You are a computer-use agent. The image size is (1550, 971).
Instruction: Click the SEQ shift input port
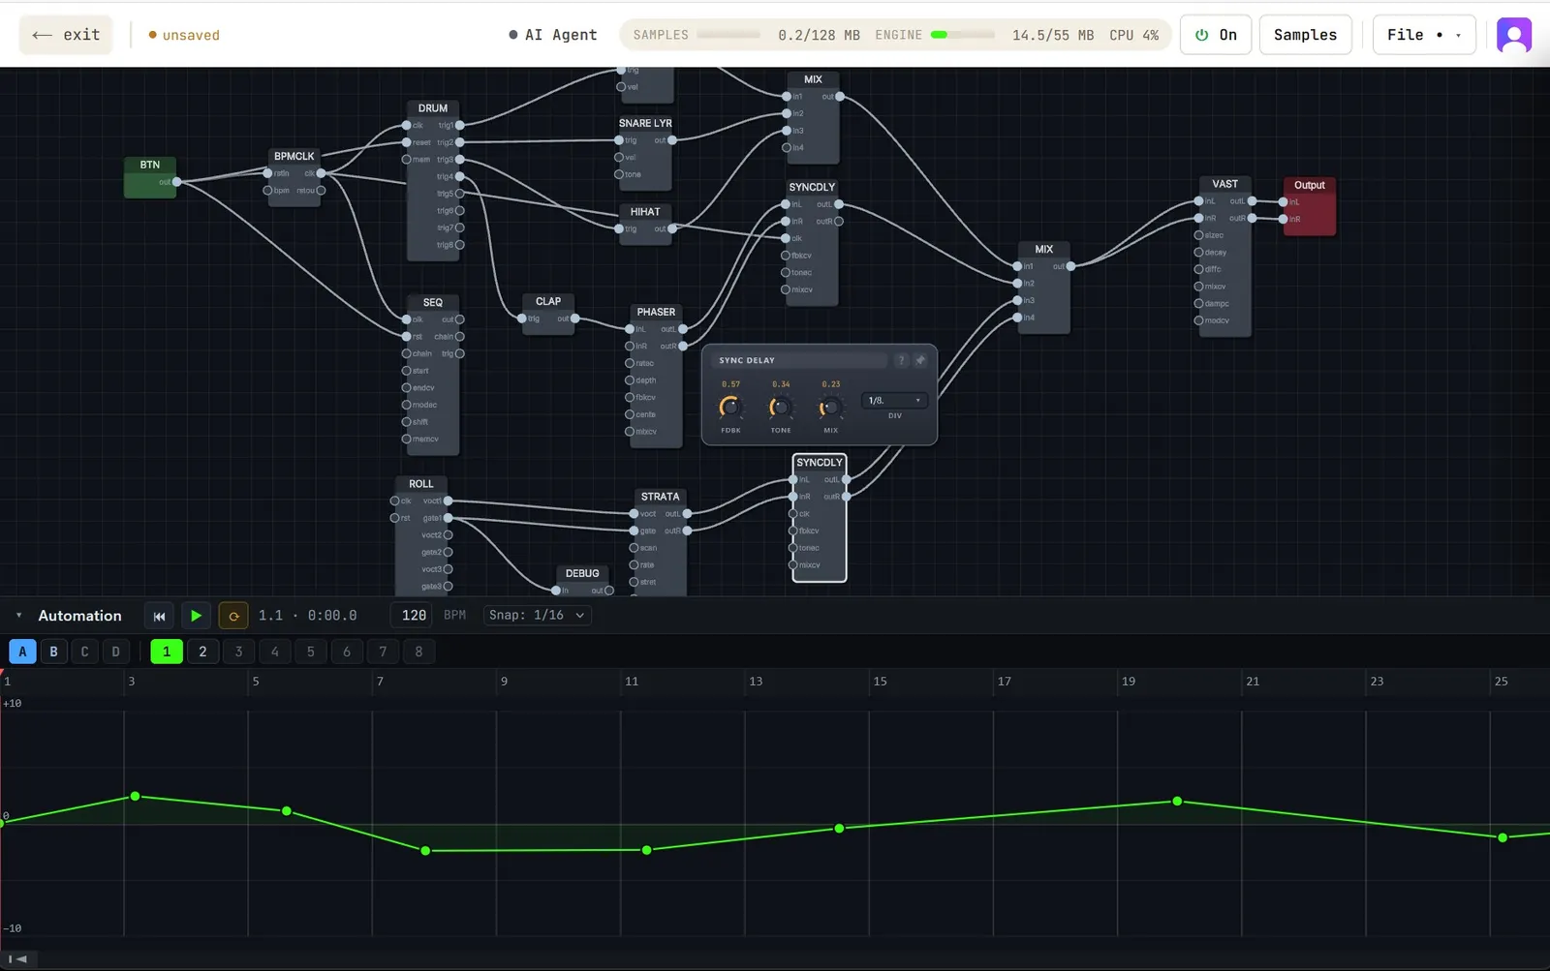pos(406,422)
